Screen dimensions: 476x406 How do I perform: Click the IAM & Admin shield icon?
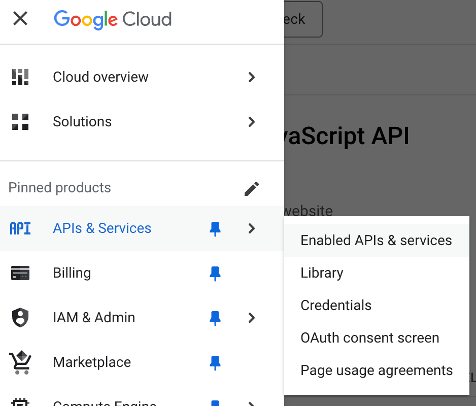click(x=20, y=318)
